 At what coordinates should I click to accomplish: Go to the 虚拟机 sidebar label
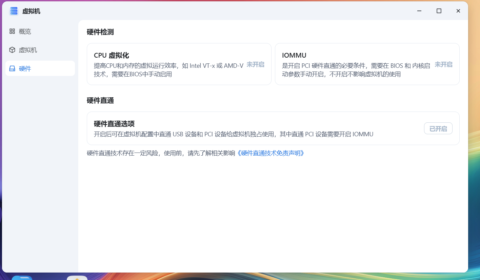coord(28,50)
